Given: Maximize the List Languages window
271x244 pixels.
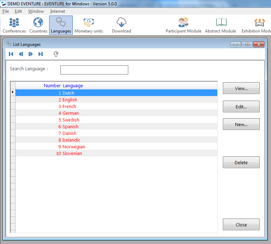Looking at the screenshot, I should 247,44.
